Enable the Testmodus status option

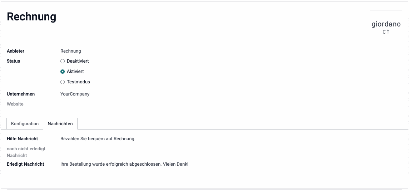pyautogui.click(x=63, y=82)
